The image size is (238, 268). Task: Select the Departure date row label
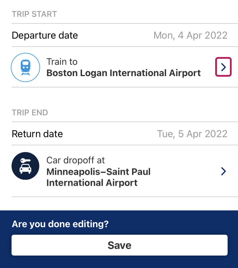coord(45,35)
